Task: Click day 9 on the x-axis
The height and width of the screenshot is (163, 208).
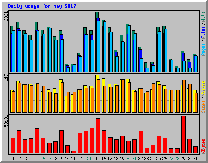Action: tap(62, 159)
